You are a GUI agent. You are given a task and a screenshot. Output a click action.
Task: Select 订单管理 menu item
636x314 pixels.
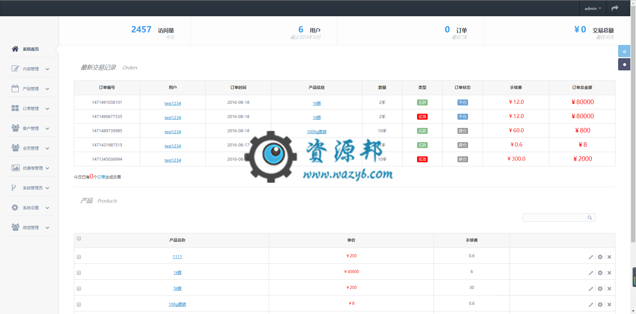[x=31, y=108]
